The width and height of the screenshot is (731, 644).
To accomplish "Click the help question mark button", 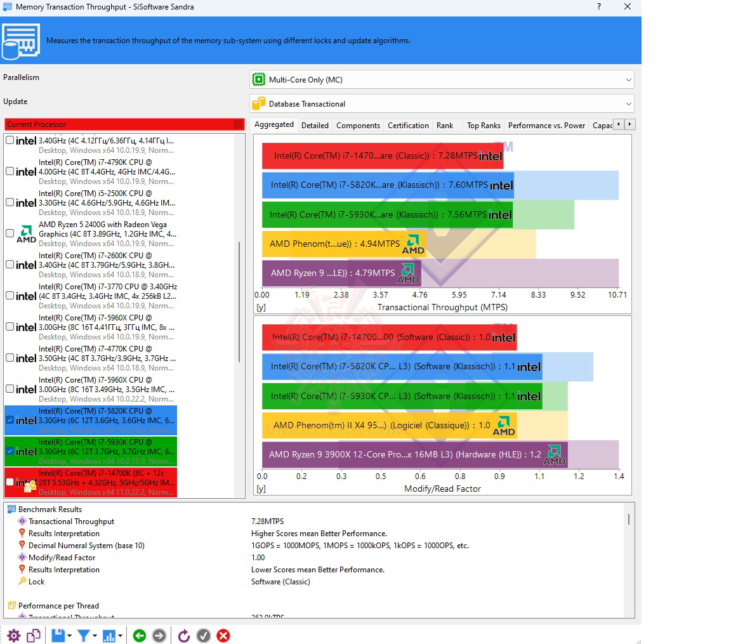I will tap(599, 6).
